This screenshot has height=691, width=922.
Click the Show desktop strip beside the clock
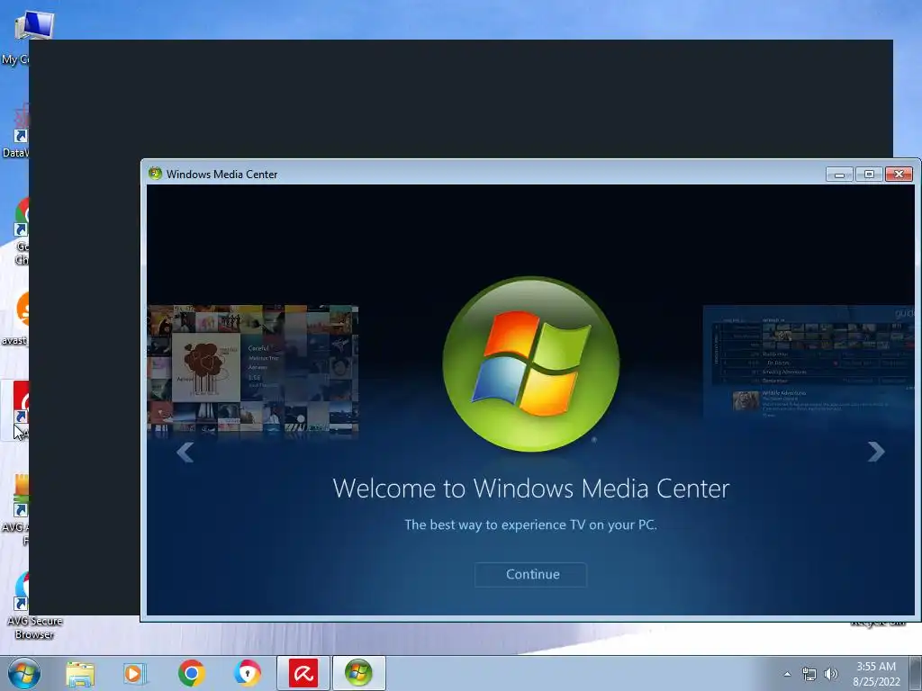tap(915, 673)
